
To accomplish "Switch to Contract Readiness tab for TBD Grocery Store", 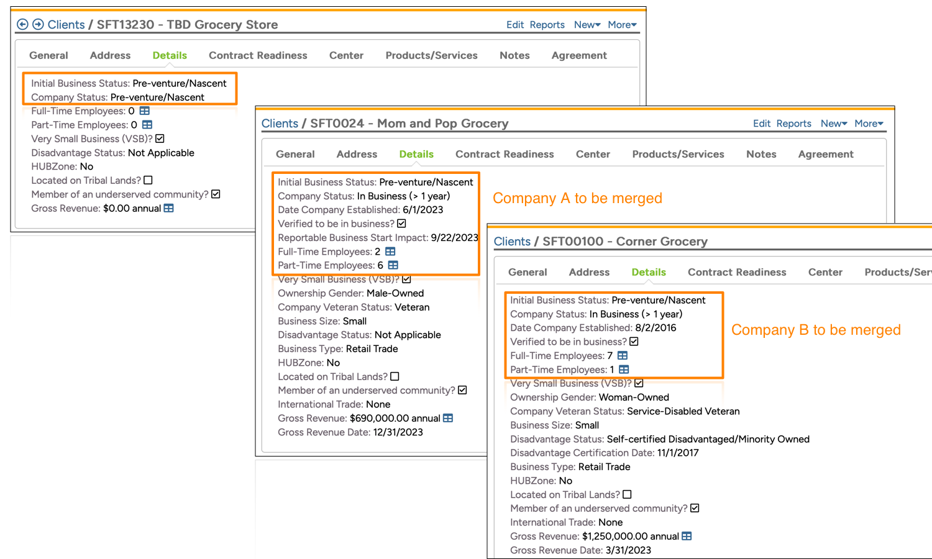I will [x=258, y=55].
